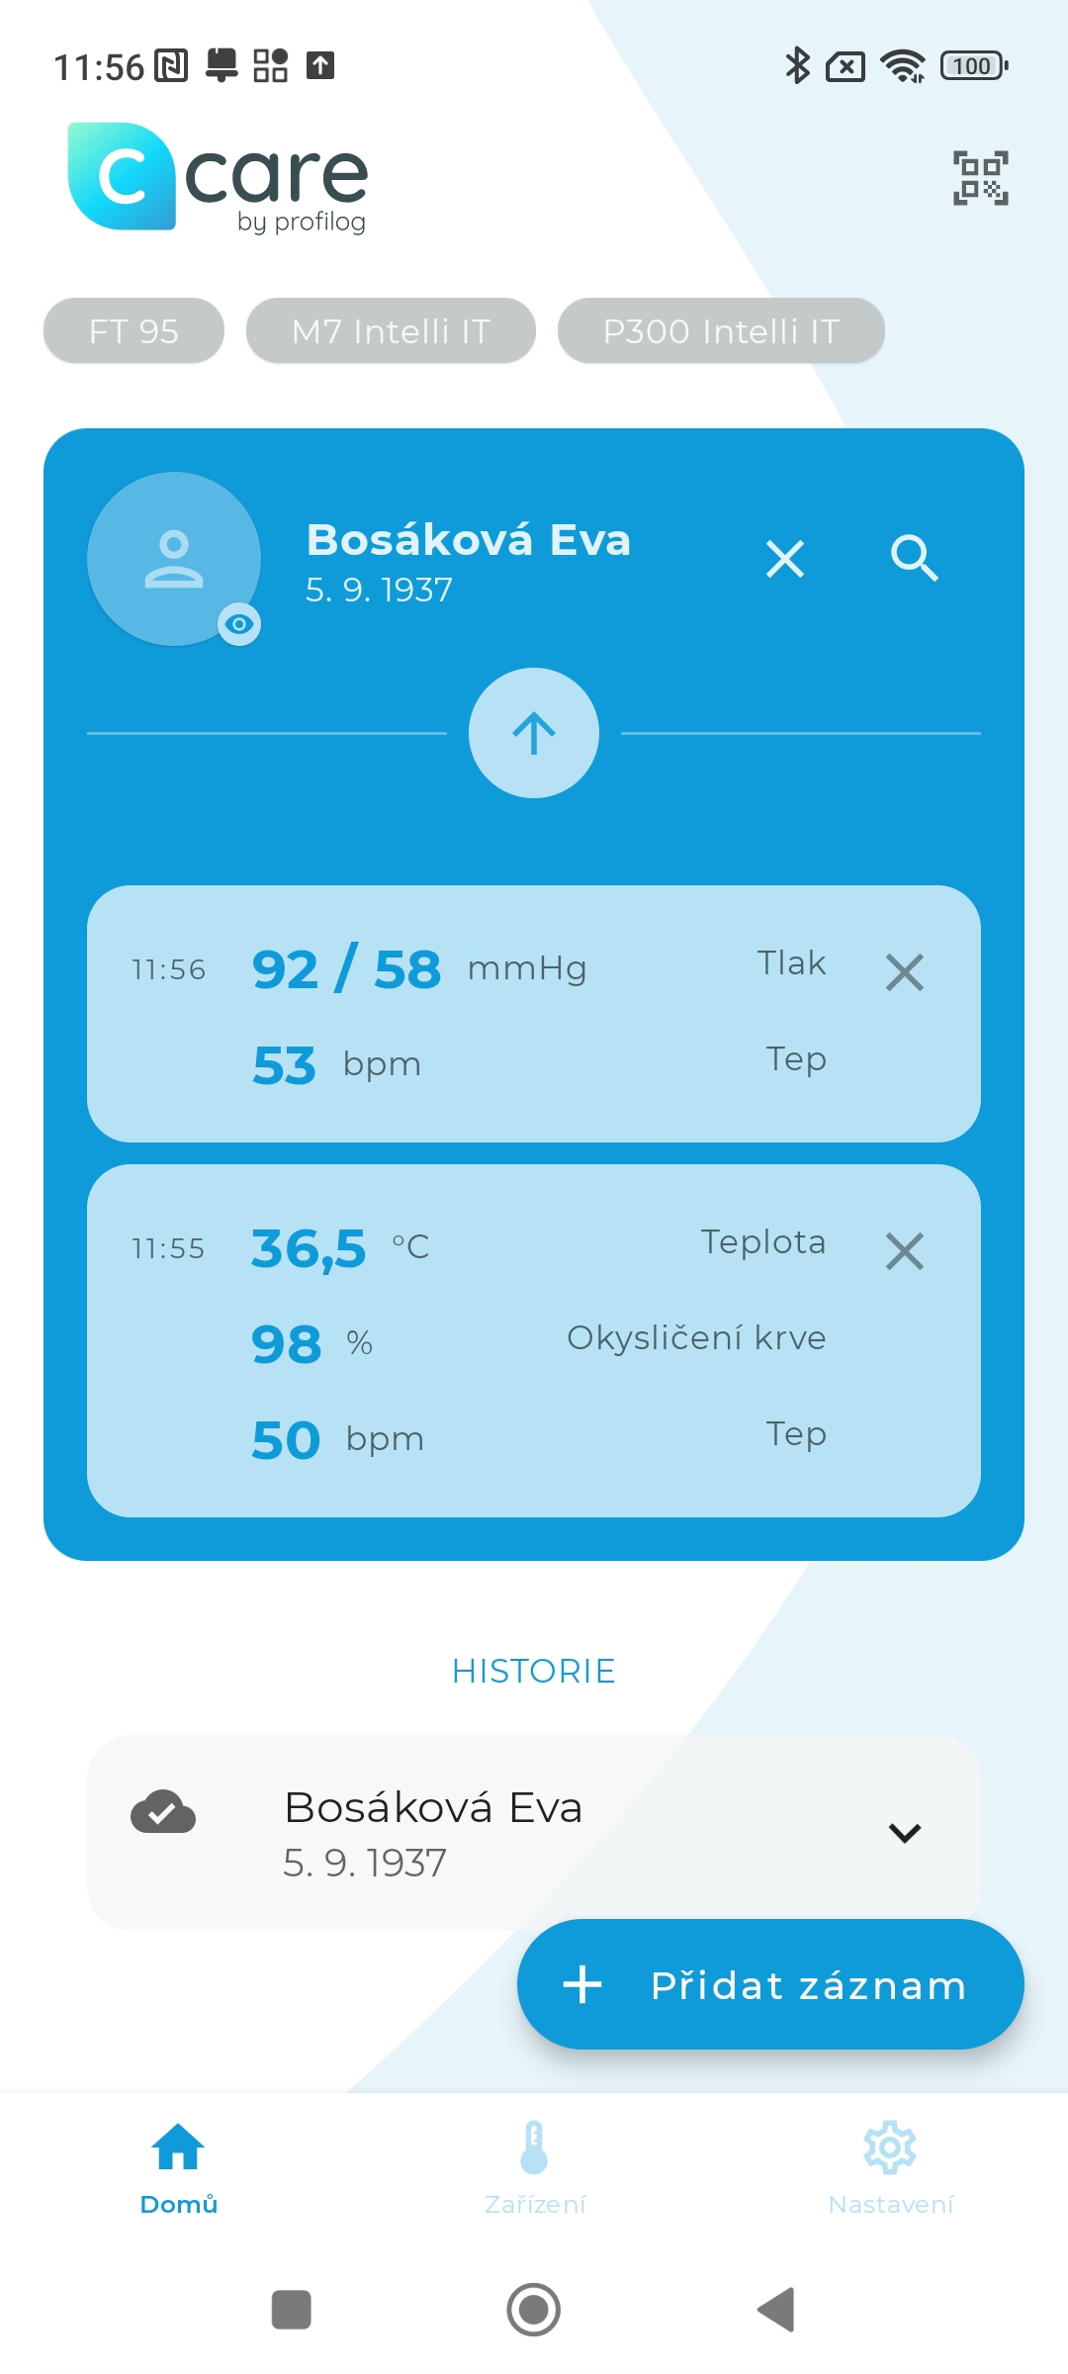Tap the patient avatar placeholder

(x=173, y=558)
